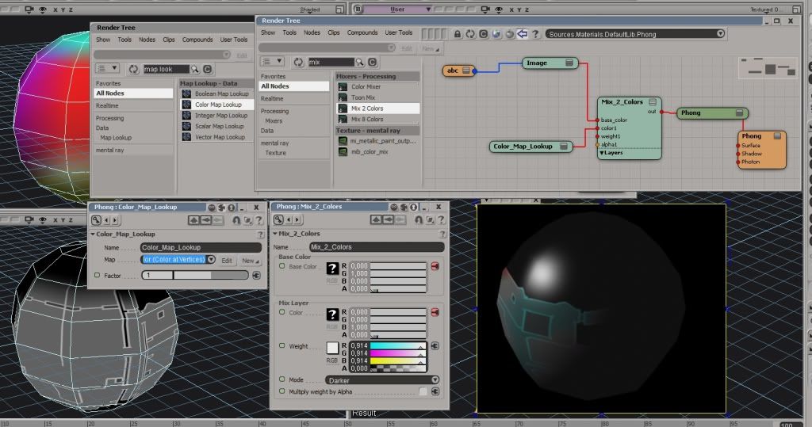Refresh node list beside the 'mix' search field

click(298, 62)
